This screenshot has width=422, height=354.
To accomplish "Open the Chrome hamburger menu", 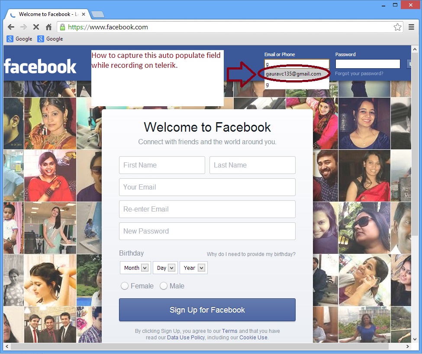I will (411, 27).
